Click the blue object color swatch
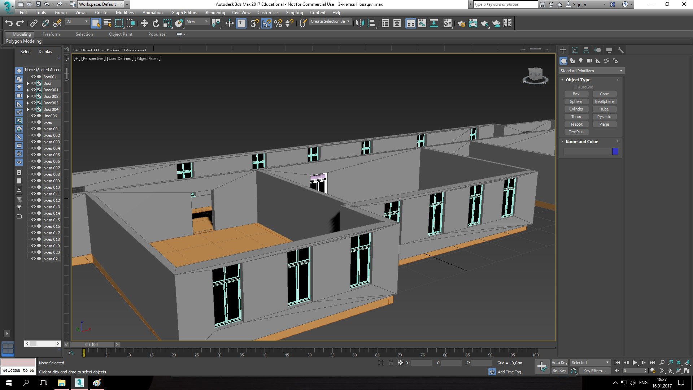The width and height of the screenshot is (693, 390). point(615,151)
